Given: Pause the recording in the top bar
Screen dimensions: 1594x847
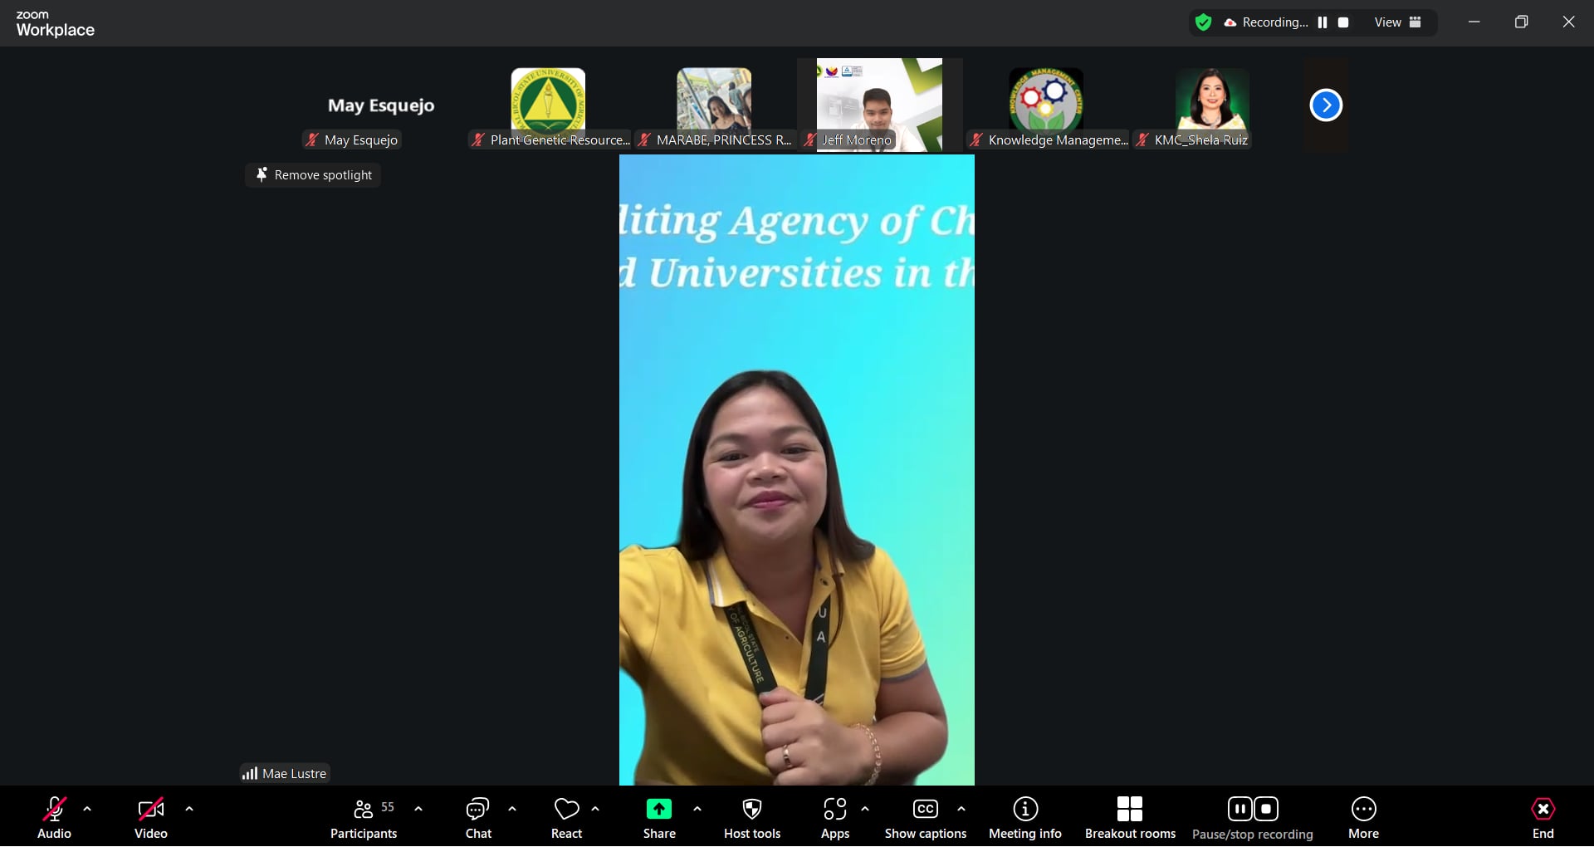Looking at the screenshot, I should pyautogui.click(x=1323, y=22).
